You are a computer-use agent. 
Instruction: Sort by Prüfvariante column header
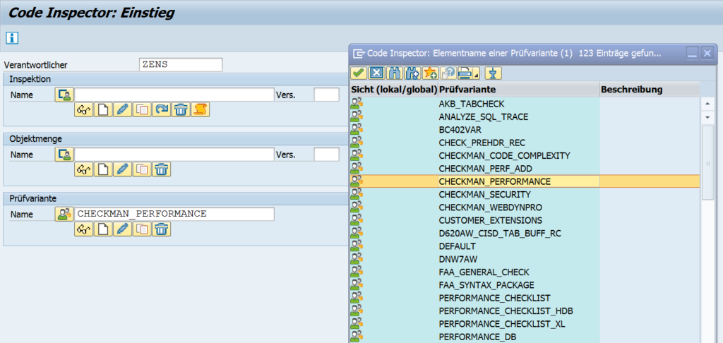tap(471, 90)
